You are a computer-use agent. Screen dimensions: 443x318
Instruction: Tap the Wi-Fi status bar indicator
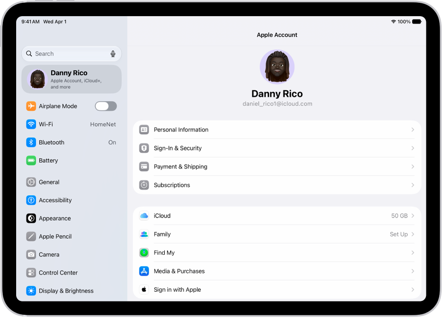[393, 22]
